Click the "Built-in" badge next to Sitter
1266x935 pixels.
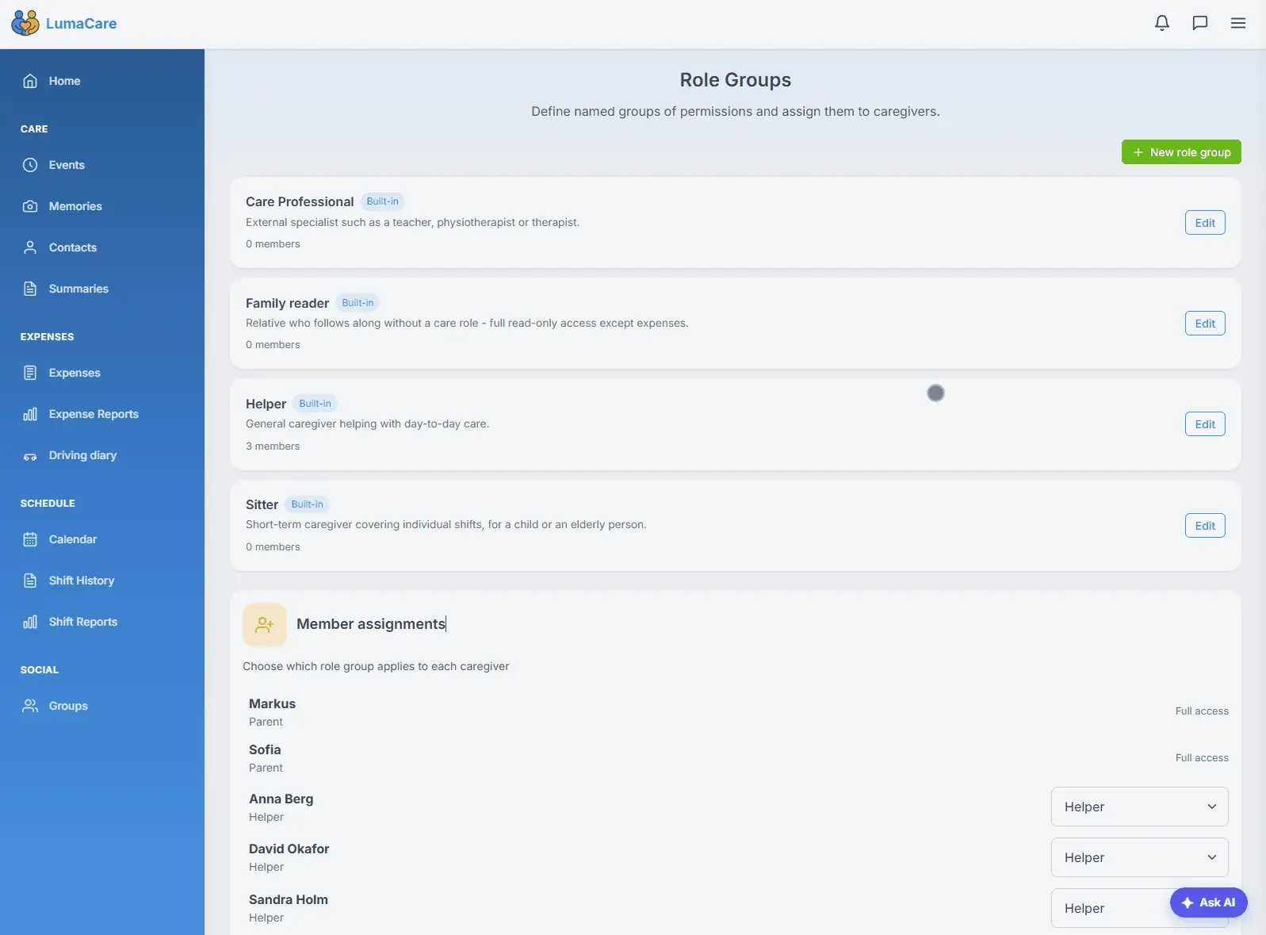307,504
